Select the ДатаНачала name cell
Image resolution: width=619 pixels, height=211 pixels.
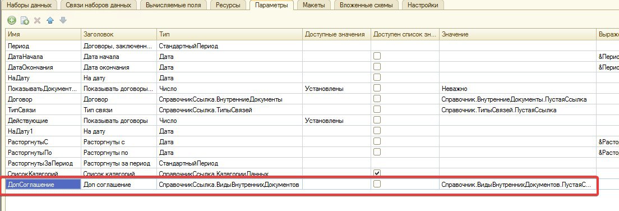[x=43, y=57]
